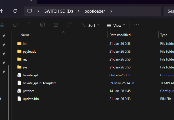
Task: Refresh the current folder
Action: (15, 11)
